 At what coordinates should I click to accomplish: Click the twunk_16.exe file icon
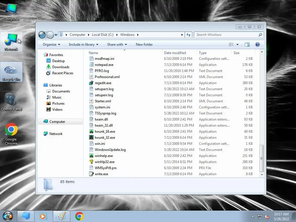91,132
